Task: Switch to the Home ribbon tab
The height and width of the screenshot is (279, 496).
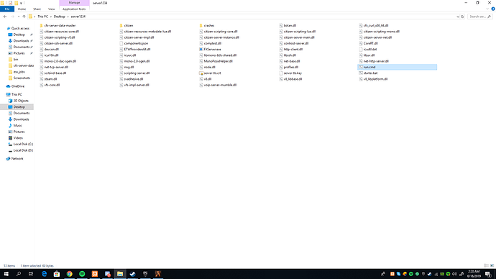Action: pyautogui.click(x=22, y=9)
